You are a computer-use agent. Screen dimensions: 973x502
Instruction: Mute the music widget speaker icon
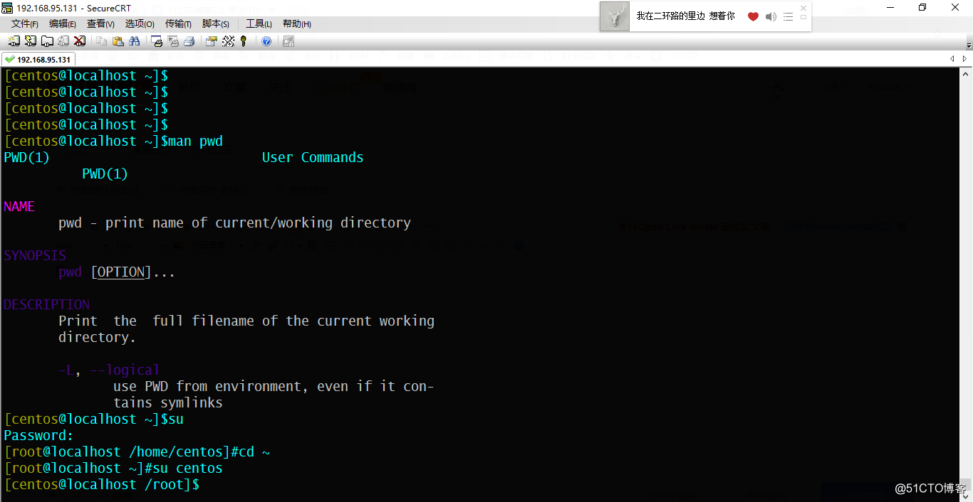(x=771, y=16)
